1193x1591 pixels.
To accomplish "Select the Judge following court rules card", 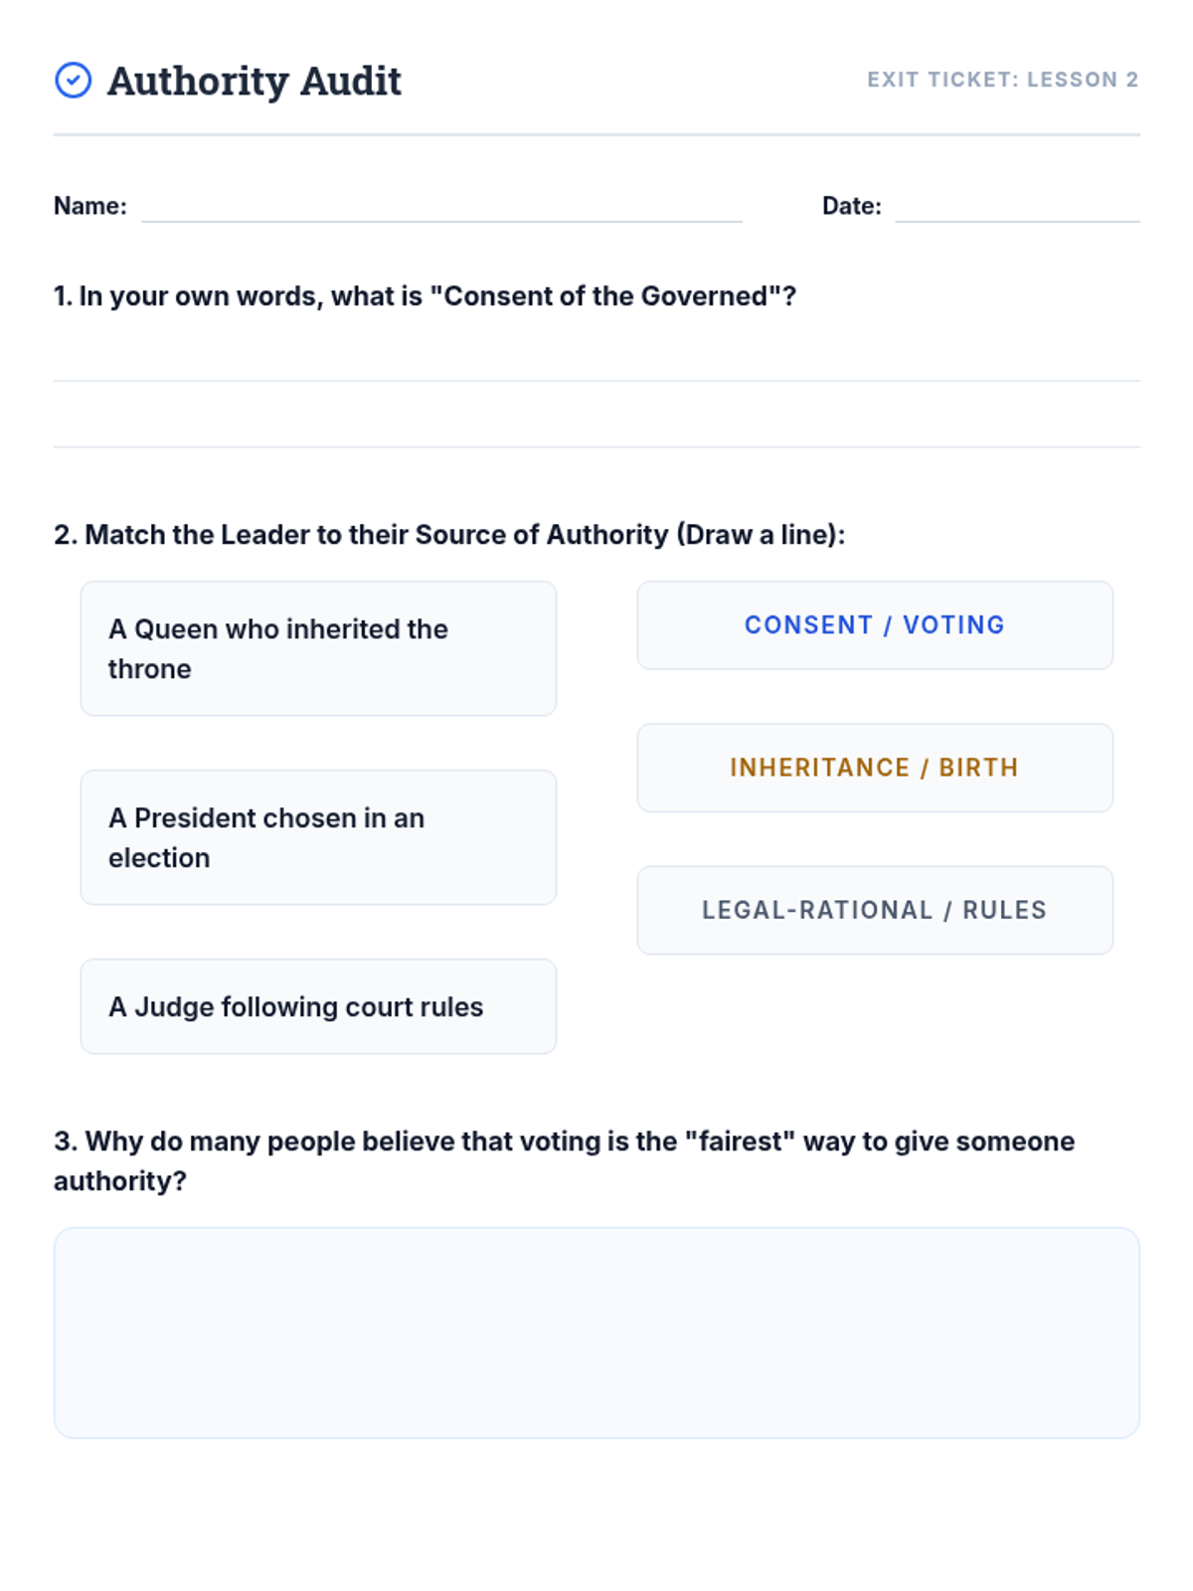I will [x=318, y=1006].
